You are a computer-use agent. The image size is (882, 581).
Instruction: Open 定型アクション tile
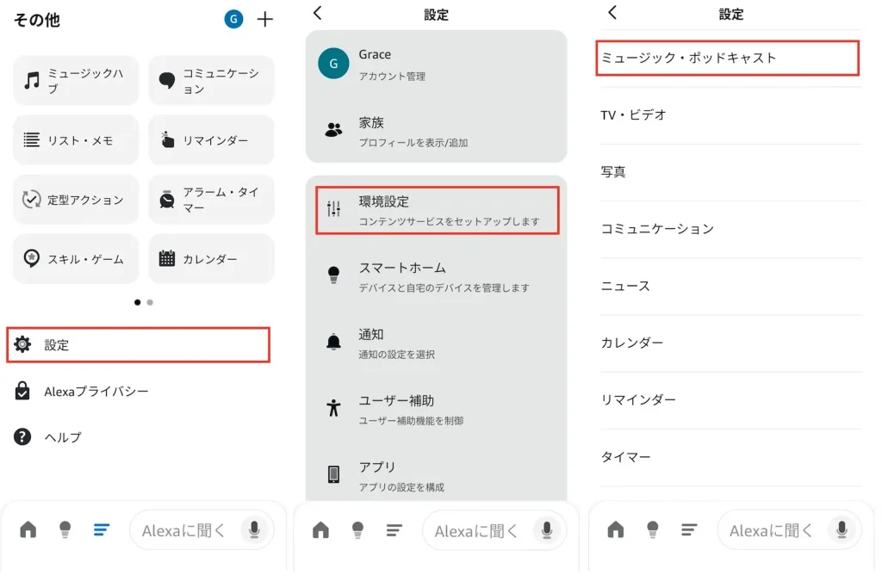[76, 200]
